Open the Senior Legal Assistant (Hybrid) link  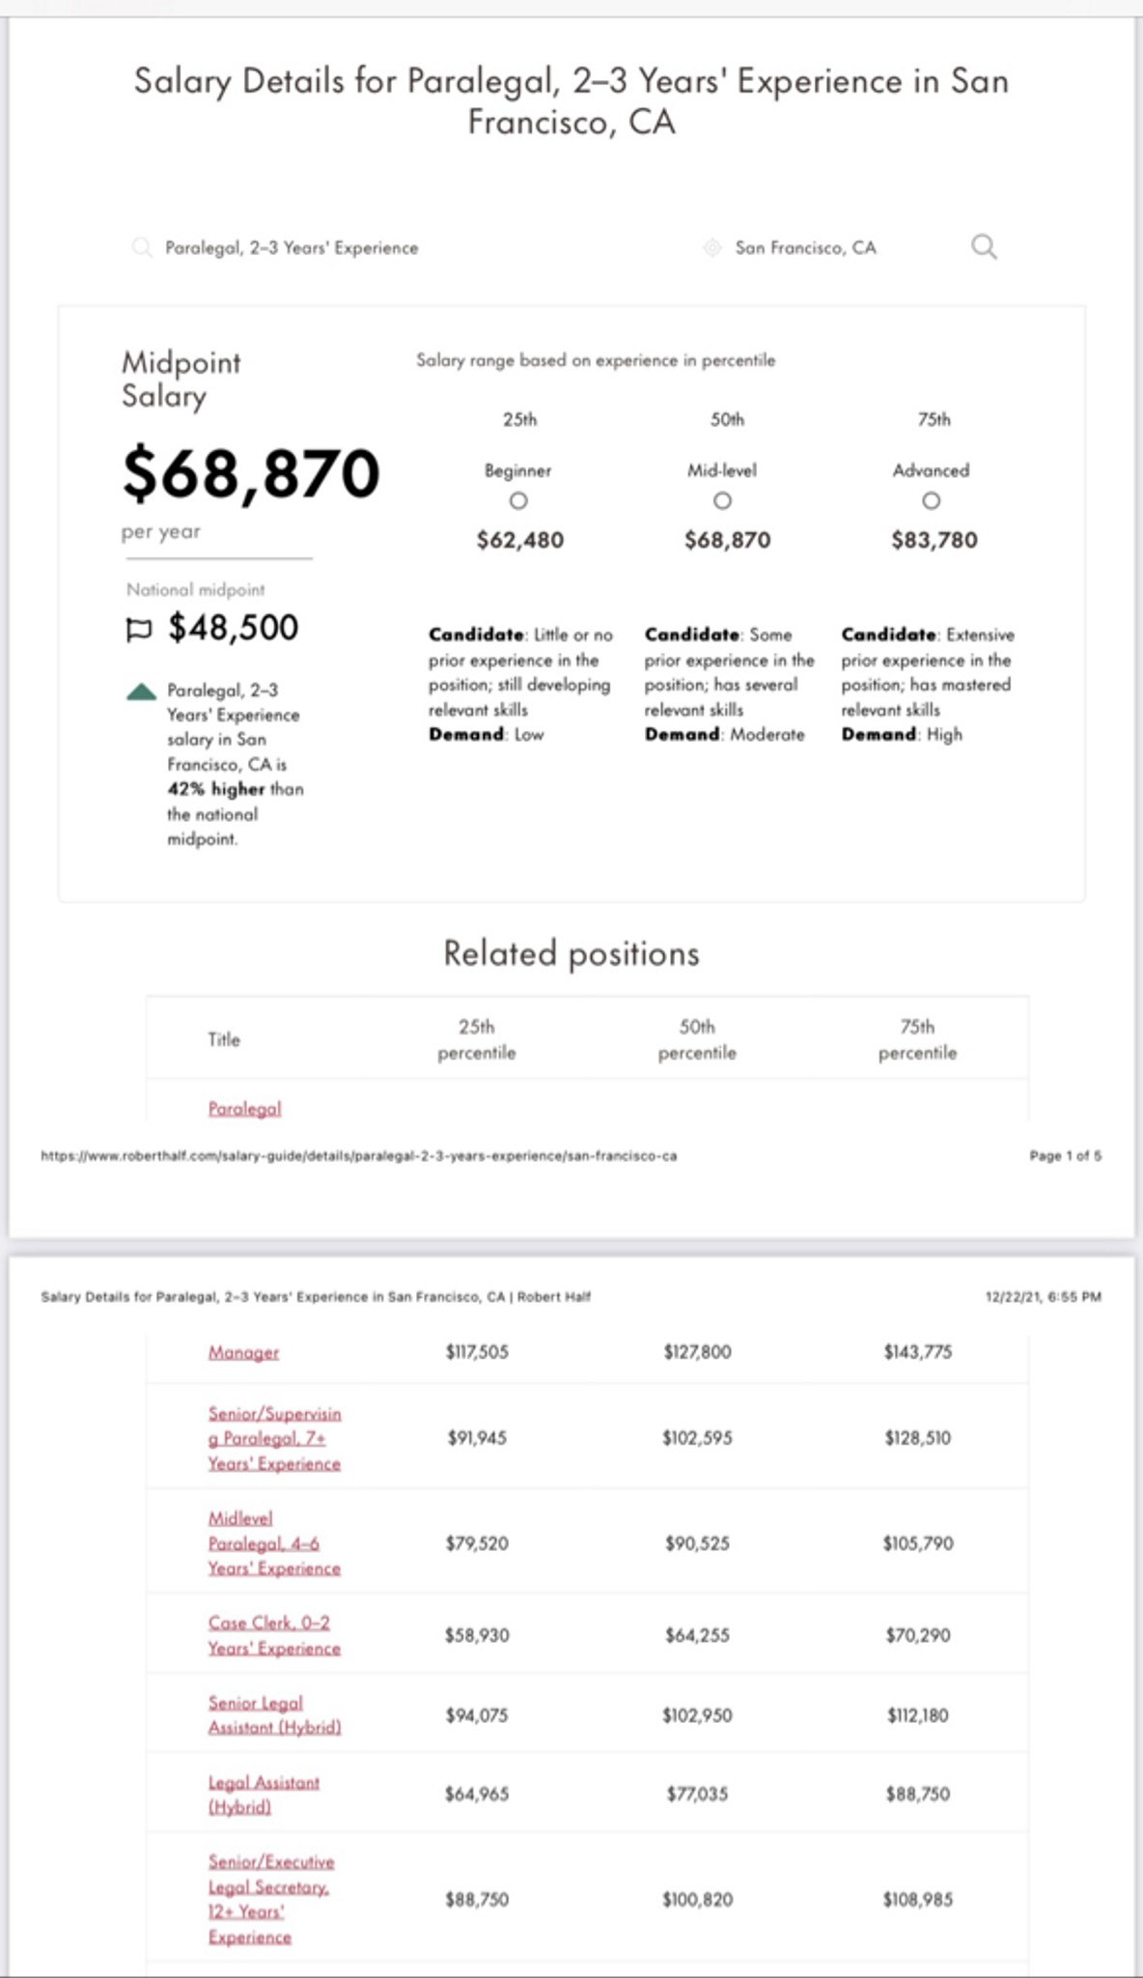click(275, 1714)
